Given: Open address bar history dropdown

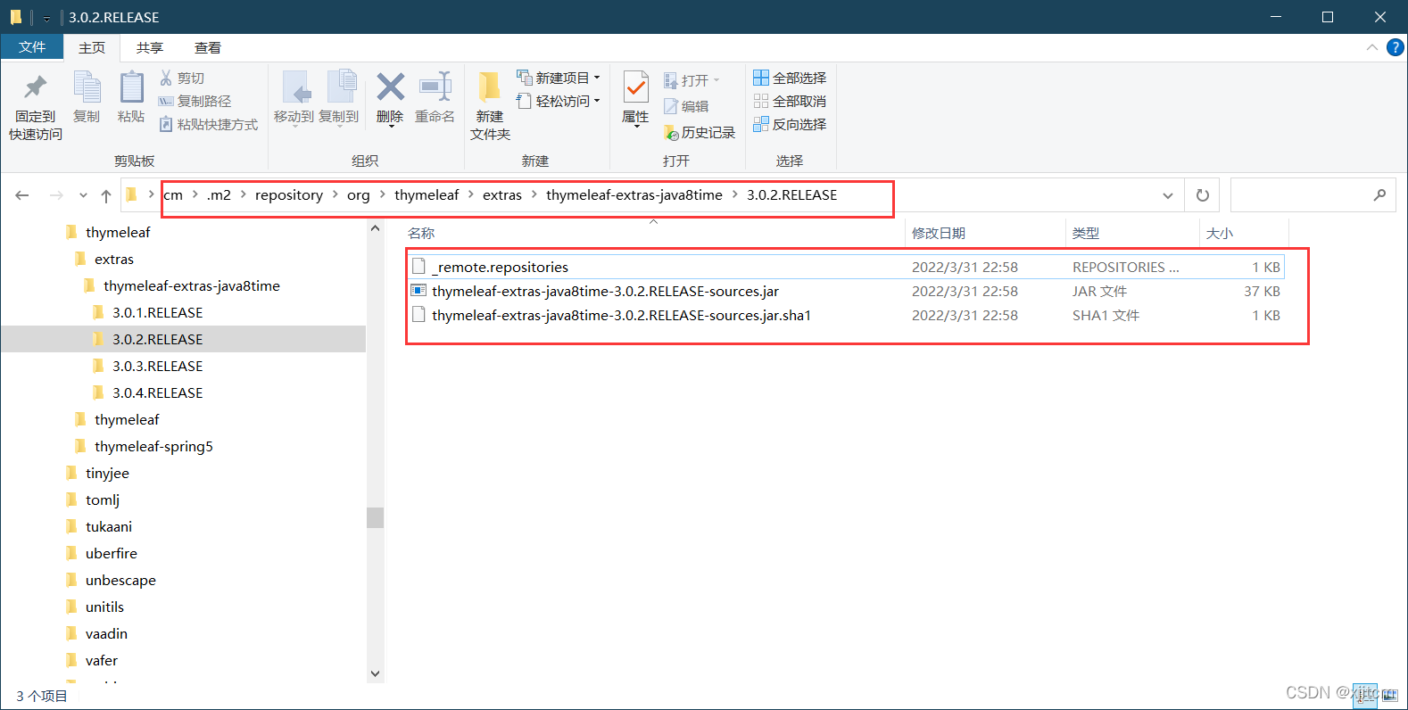Looking at the screenshot, I should click(x=1168, y=195).
